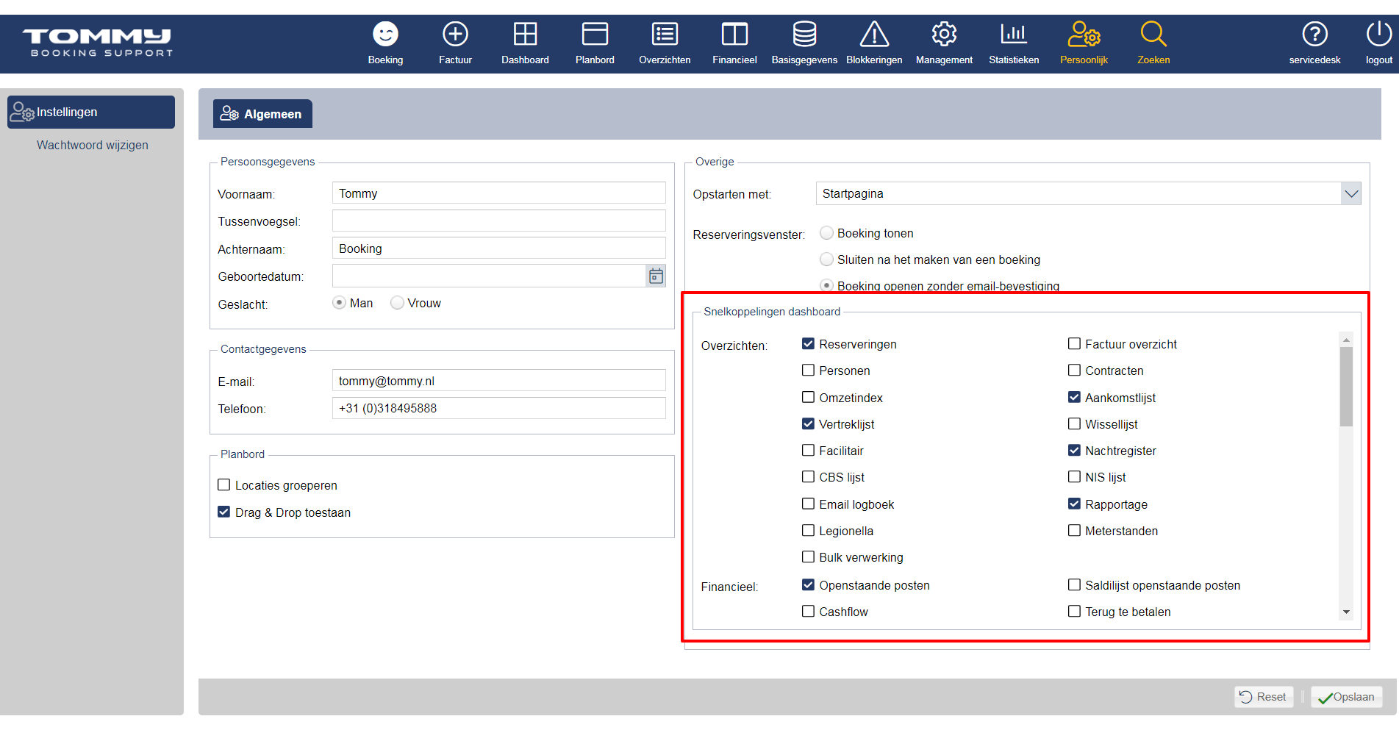Click the E-mail input field

(498, 381)
